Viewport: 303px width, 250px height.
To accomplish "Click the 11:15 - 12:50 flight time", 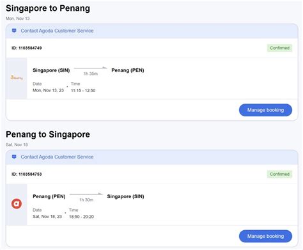I will [x=83, y=90].
